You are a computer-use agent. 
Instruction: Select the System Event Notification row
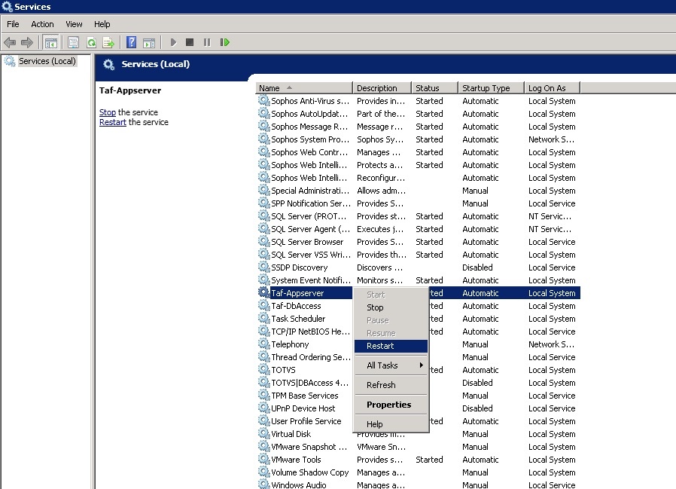(x=419, y=280)
